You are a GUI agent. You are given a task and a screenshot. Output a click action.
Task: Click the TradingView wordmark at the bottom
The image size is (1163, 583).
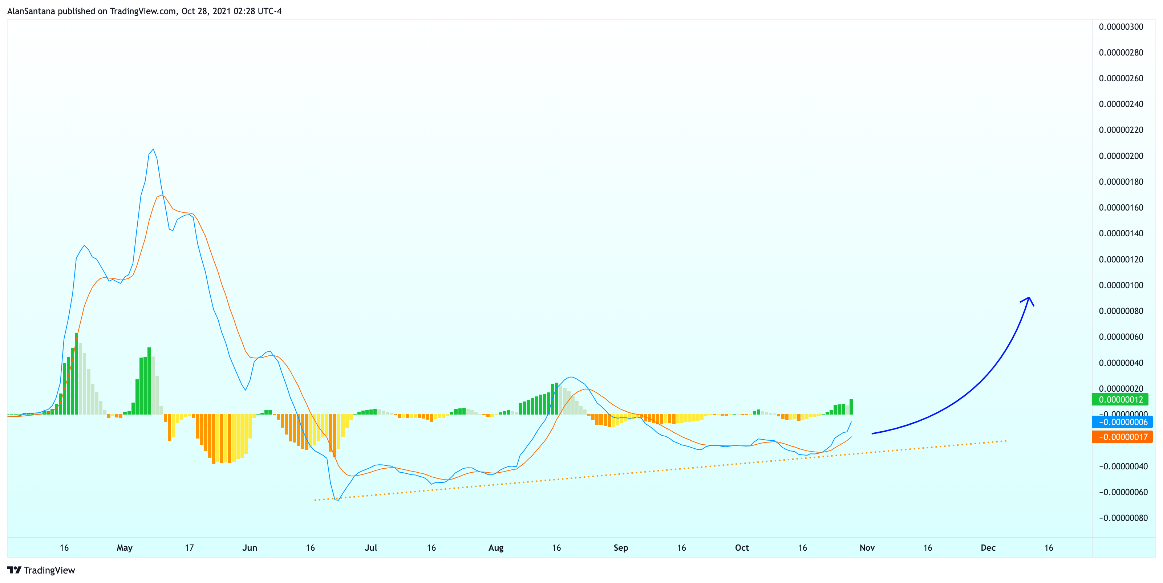[49, 570]
